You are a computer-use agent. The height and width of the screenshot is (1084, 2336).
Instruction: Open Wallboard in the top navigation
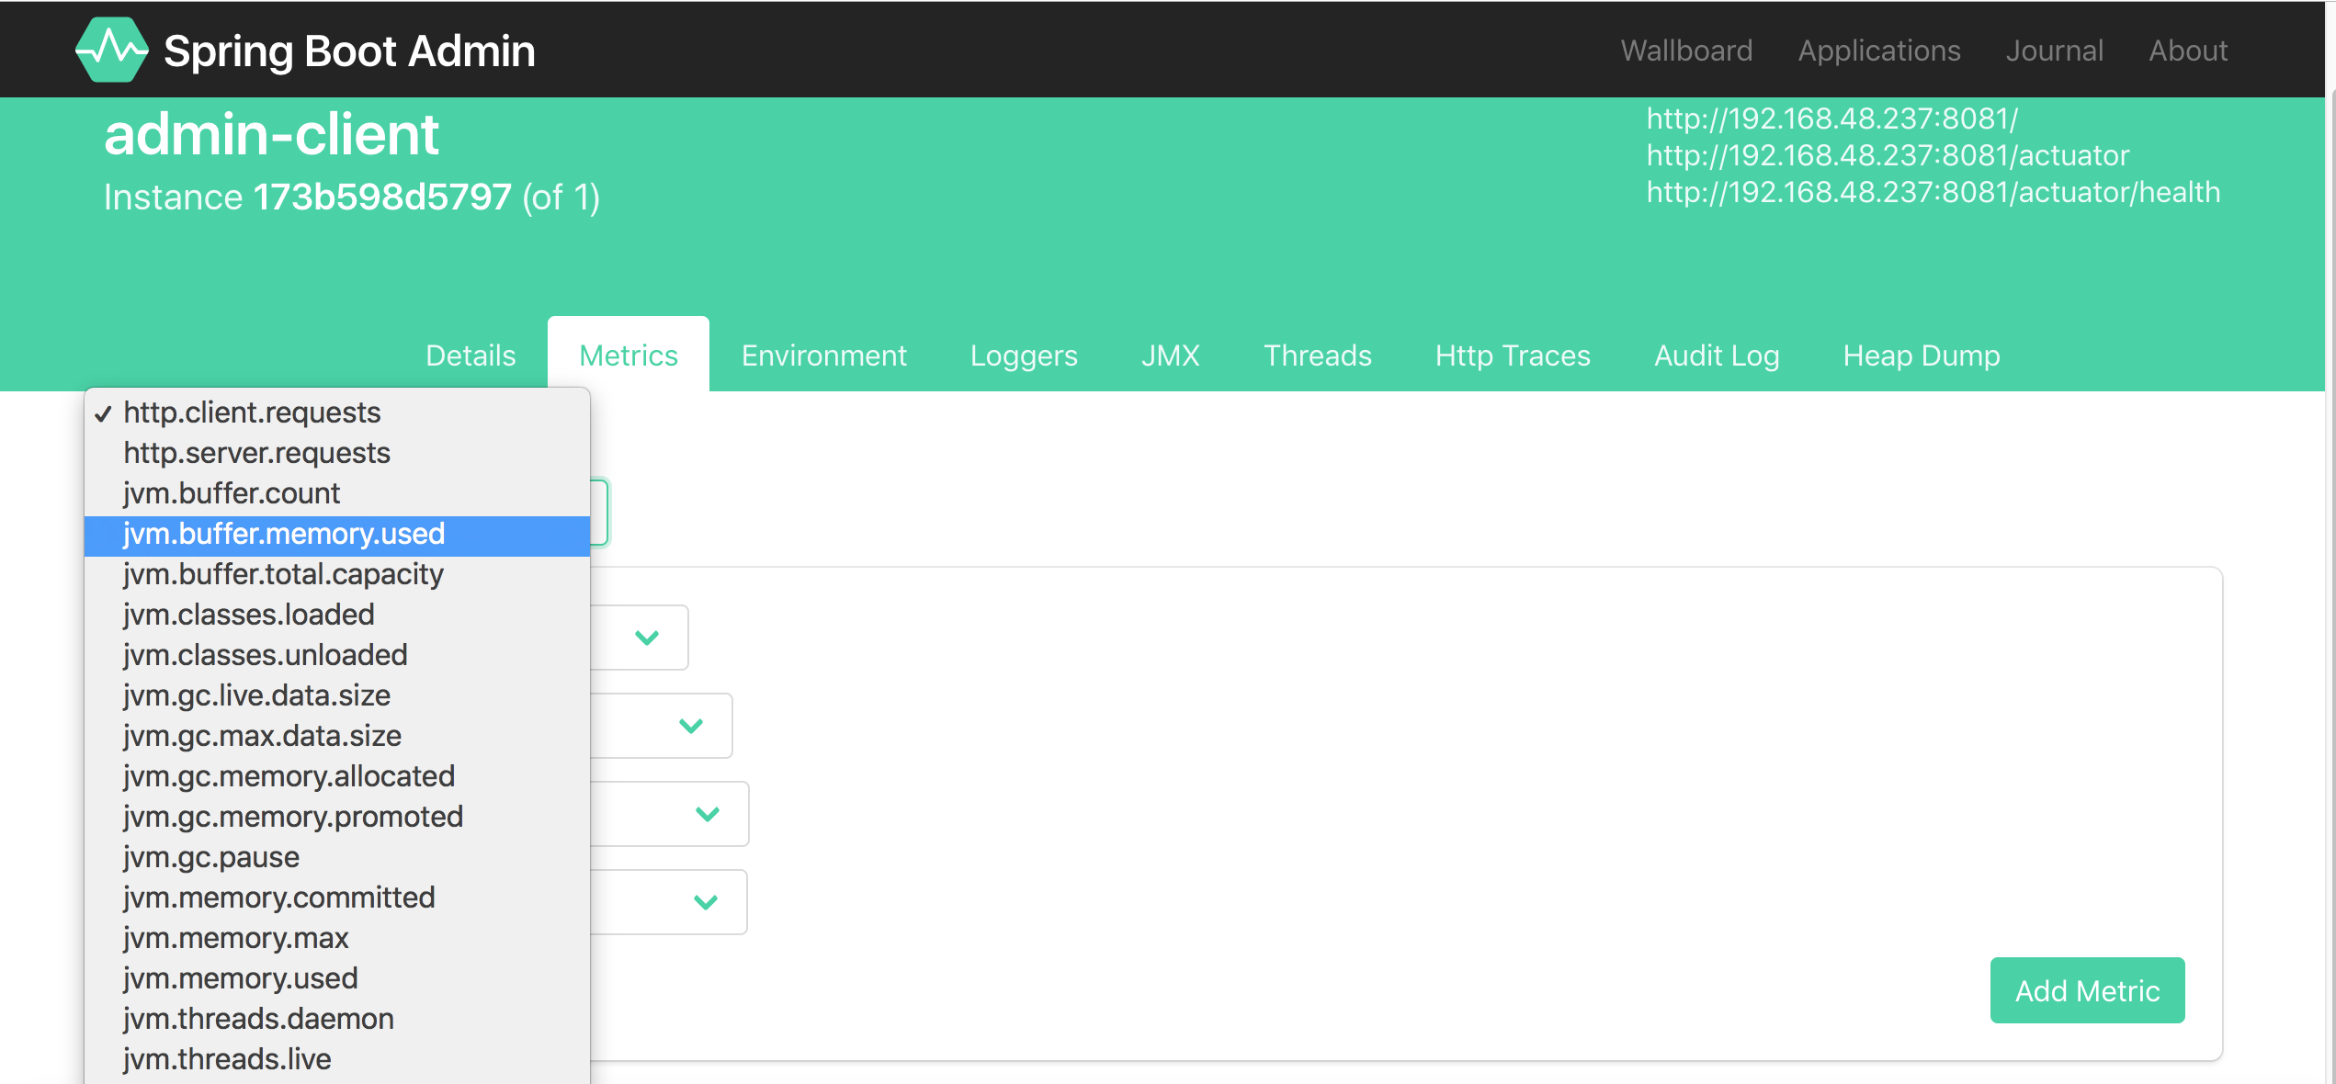(1686, 51)
